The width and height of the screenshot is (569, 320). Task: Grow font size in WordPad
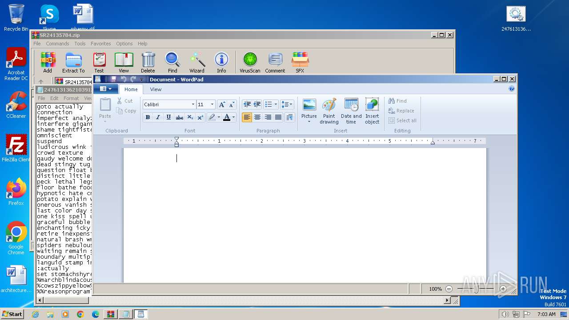(221, 104)
